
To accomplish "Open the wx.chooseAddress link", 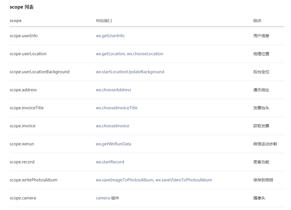I will pos(114,90).
